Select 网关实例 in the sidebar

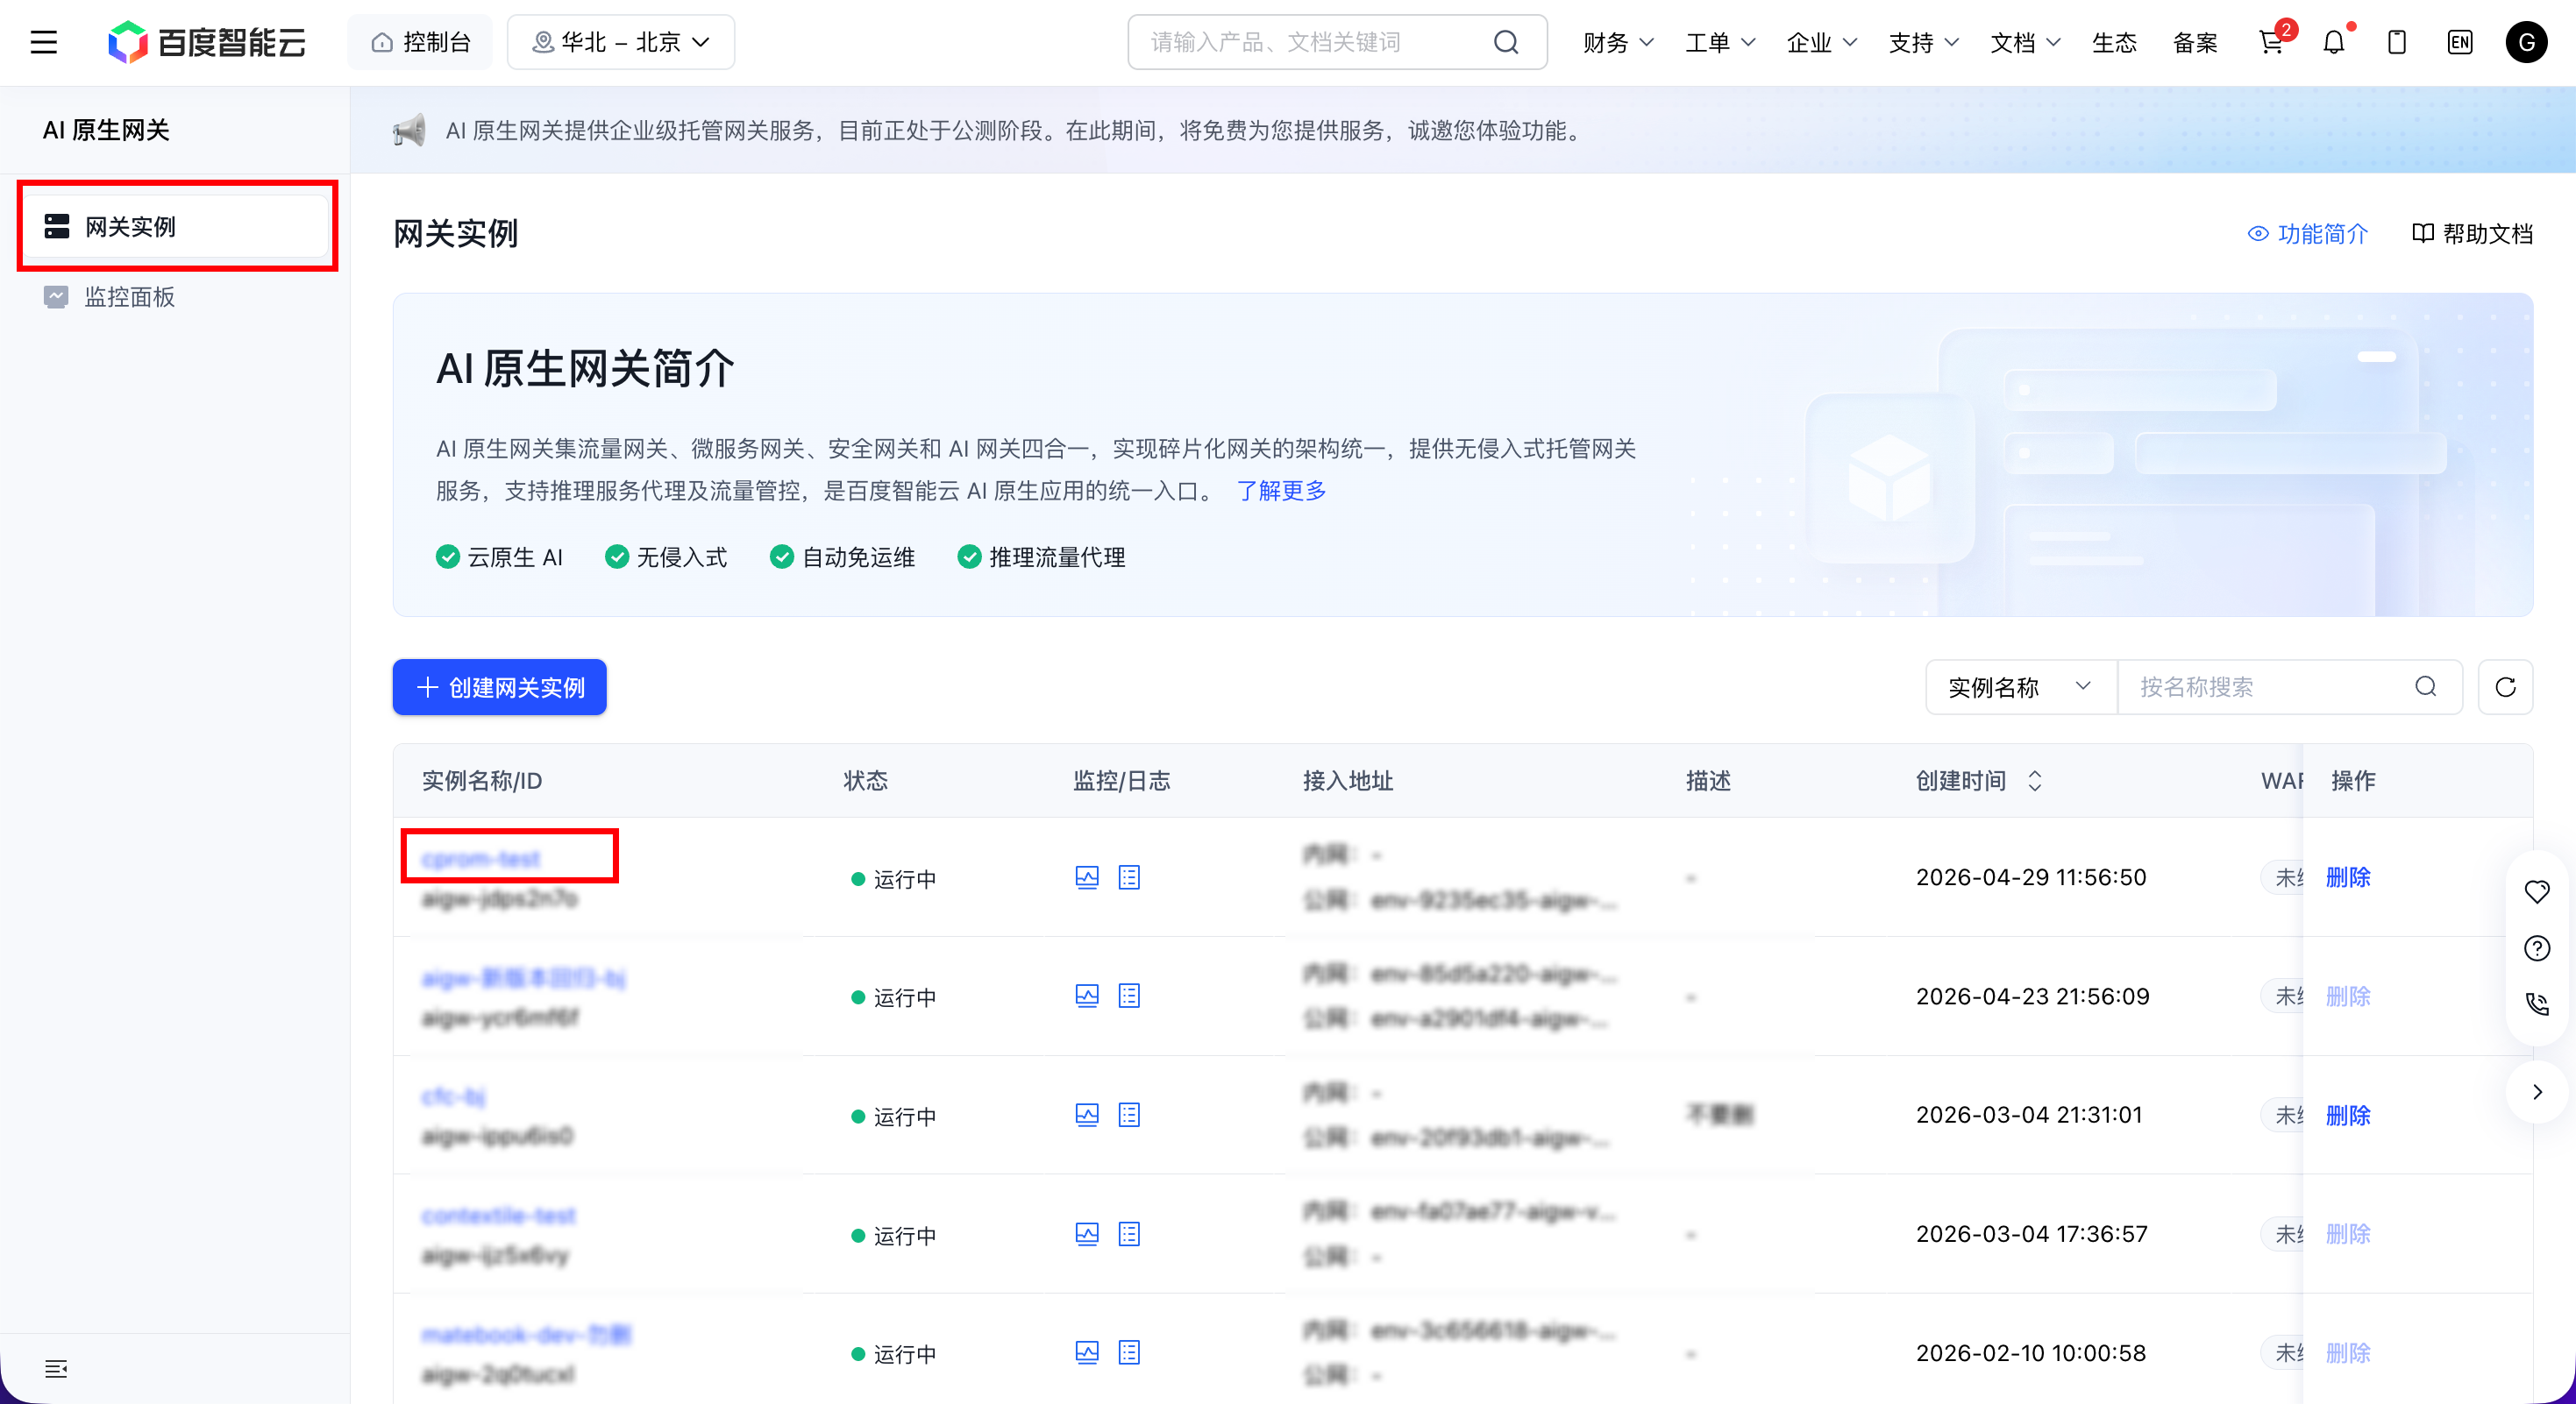[x=178, y=227]
